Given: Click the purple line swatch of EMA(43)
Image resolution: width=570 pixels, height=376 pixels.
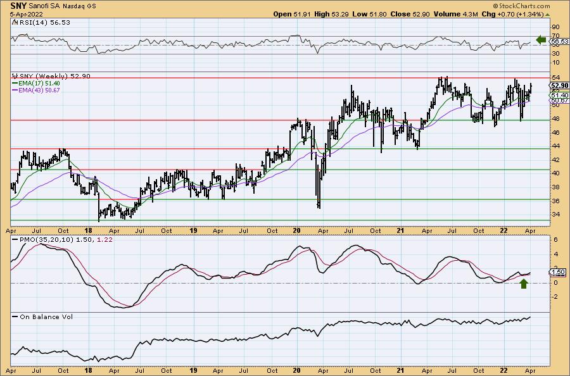Looking at the screenshot, I should tap(15, 90).
